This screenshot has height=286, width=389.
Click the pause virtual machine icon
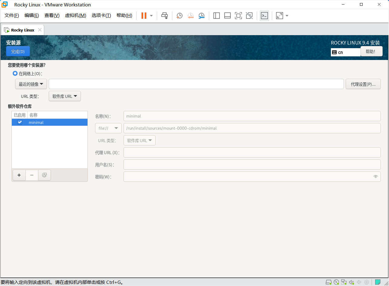click(x=144, y=16)
